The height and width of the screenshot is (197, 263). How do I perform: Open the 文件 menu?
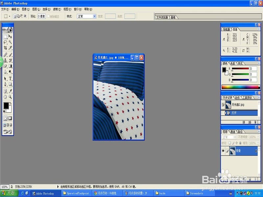pos(5,9)
